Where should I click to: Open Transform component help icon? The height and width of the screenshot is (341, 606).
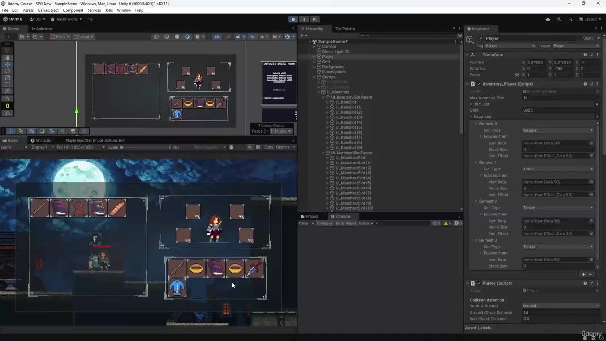tap(585, 54)
